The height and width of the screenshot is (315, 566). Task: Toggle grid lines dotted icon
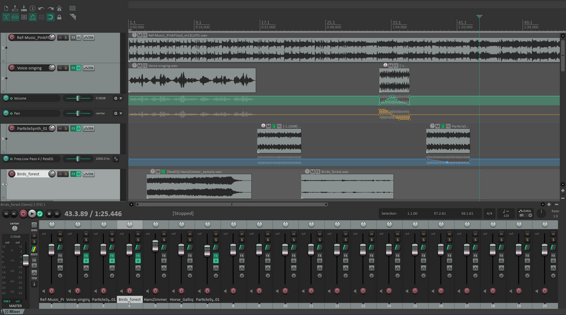tap(41, 17)
